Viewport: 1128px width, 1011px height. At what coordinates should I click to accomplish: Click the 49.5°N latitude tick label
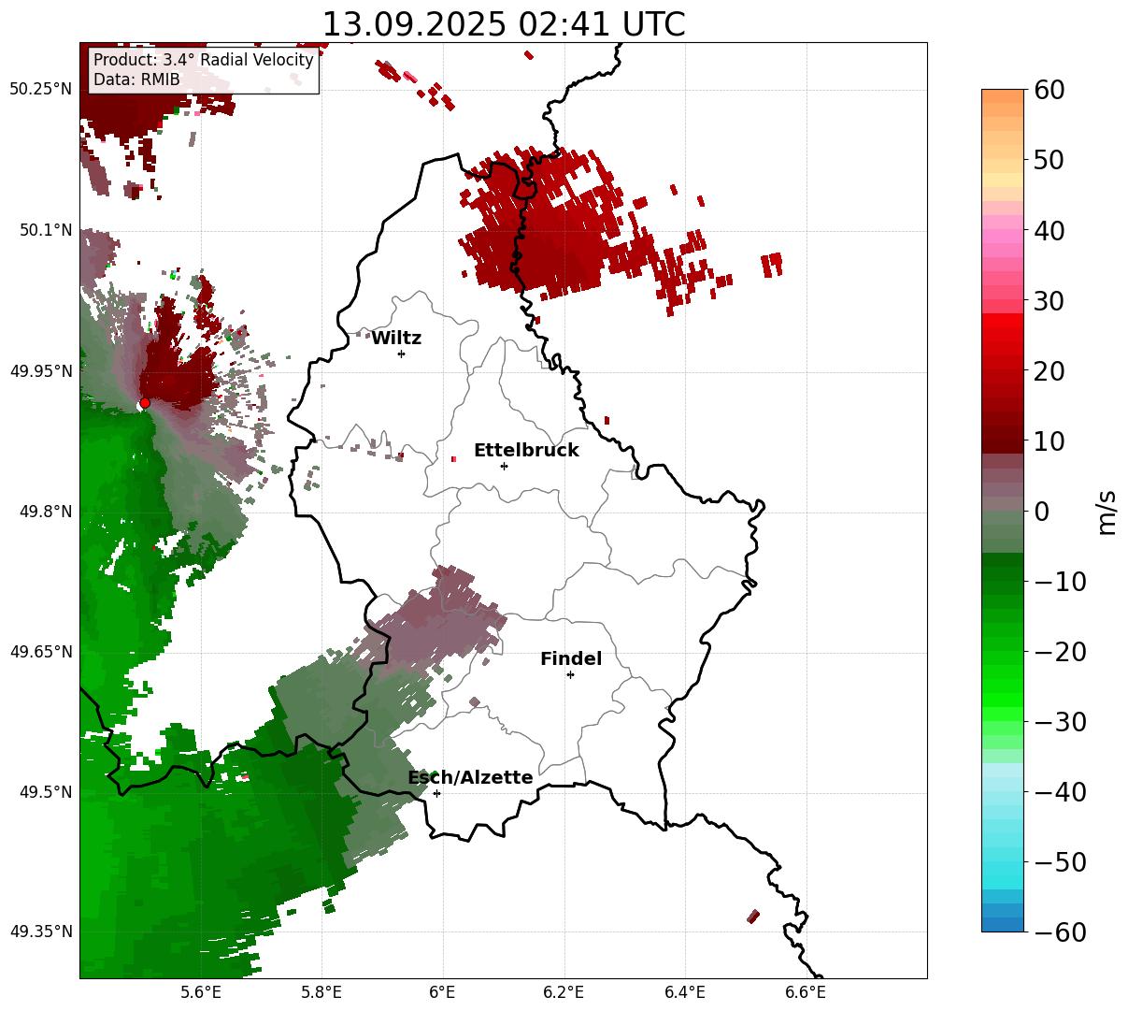pos(46,792)
